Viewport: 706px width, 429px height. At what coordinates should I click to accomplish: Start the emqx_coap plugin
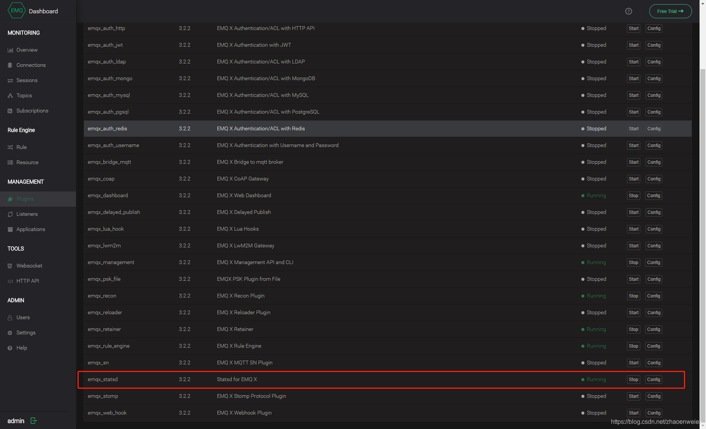tap(633, 179)
